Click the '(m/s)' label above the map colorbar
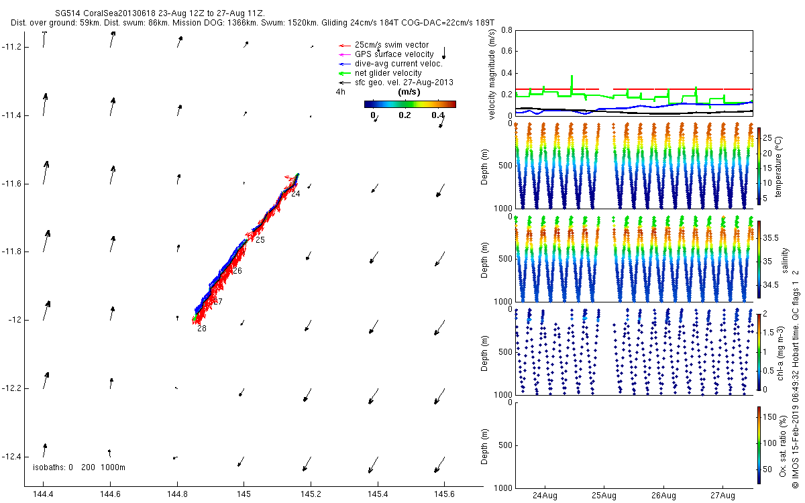This screenshot has width=805, height=503. [409, 92]
